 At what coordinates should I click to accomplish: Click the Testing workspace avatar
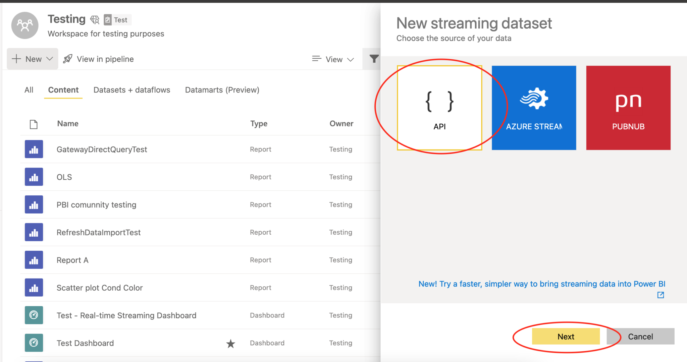(24, 25)
